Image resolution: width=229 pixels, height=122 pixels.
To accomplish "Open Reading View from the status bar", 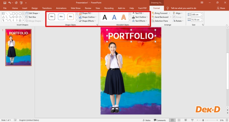I will (185, 120).
